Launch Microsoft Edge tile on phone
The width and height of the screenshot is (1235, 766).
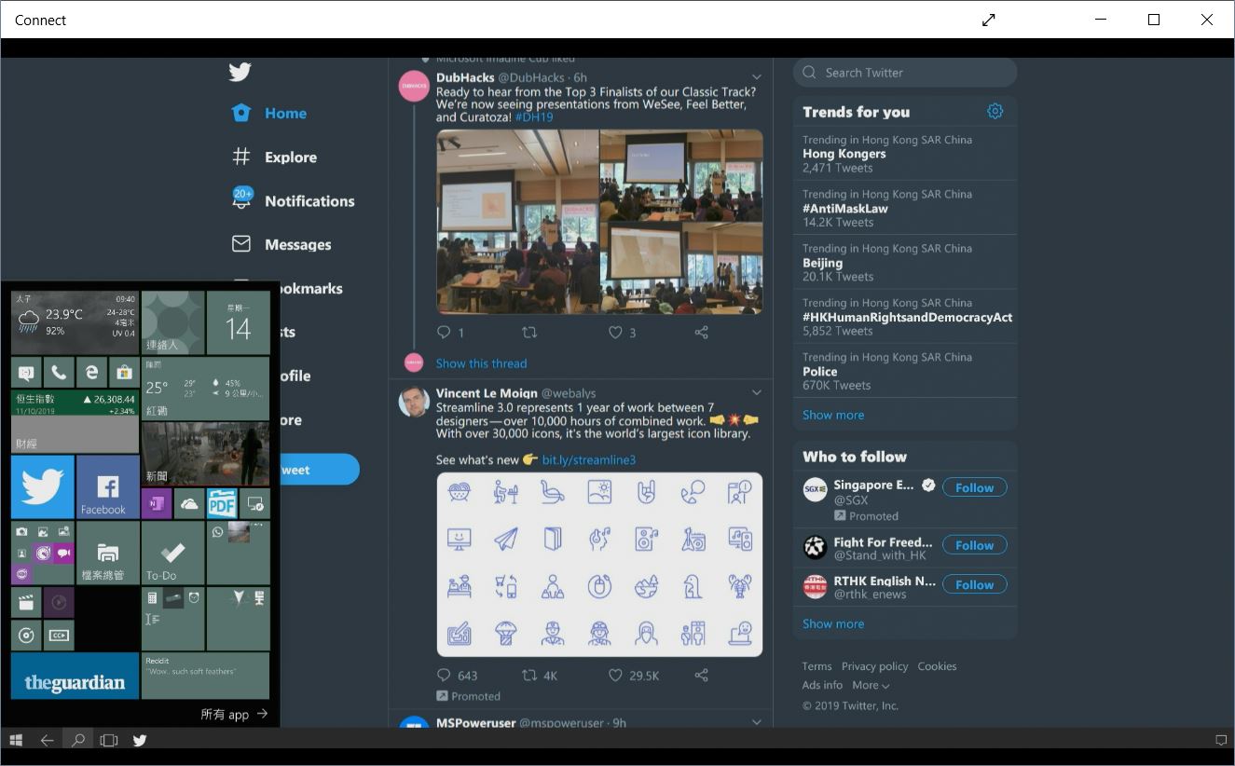(91, 373)
